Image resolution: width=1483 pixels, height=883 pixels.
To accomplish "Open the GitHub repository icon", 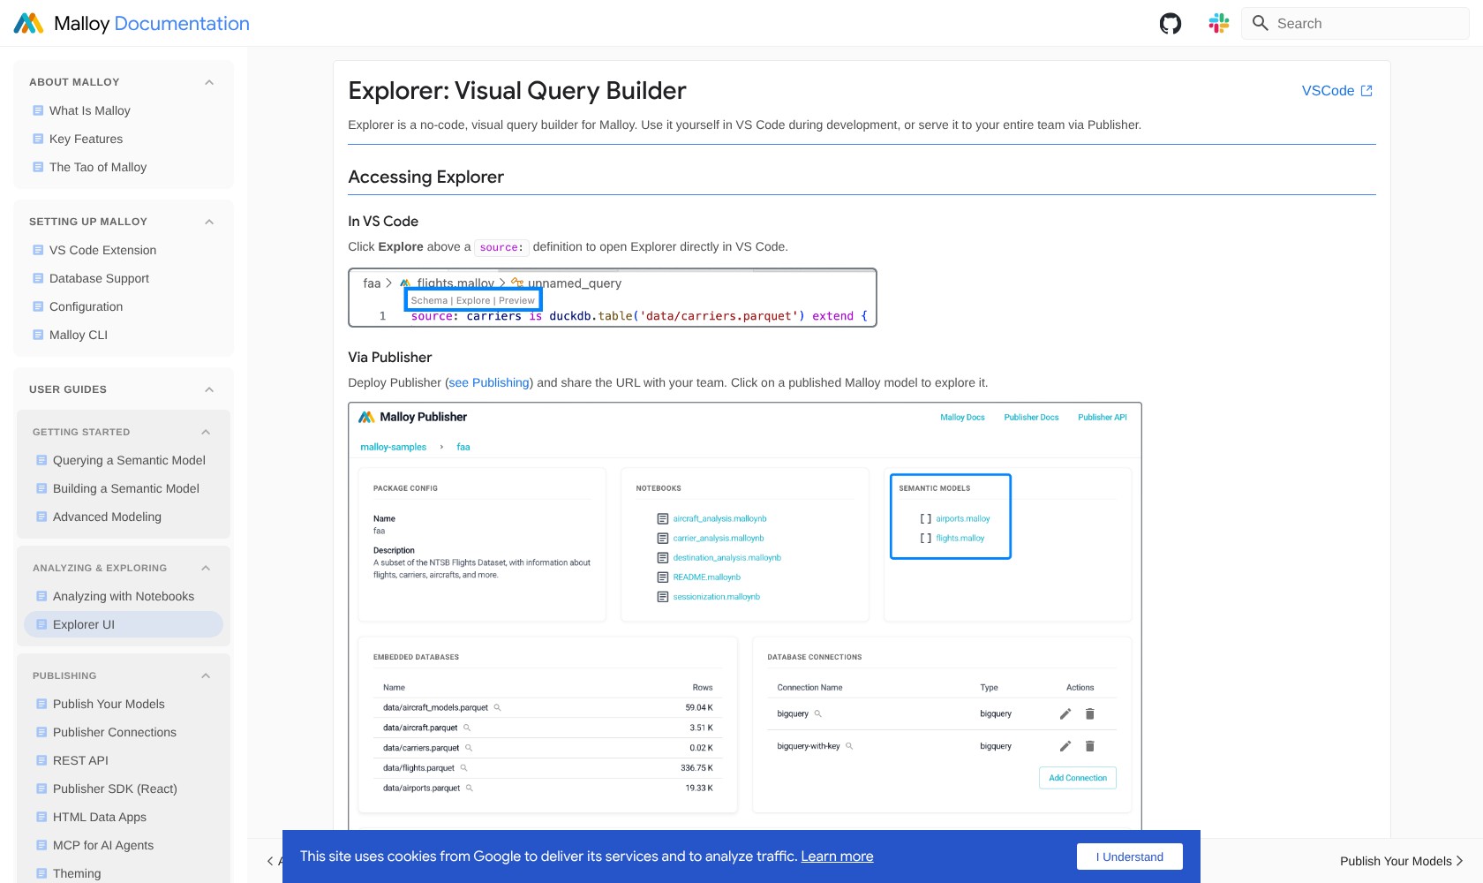I will click(x=1171, y=24).
